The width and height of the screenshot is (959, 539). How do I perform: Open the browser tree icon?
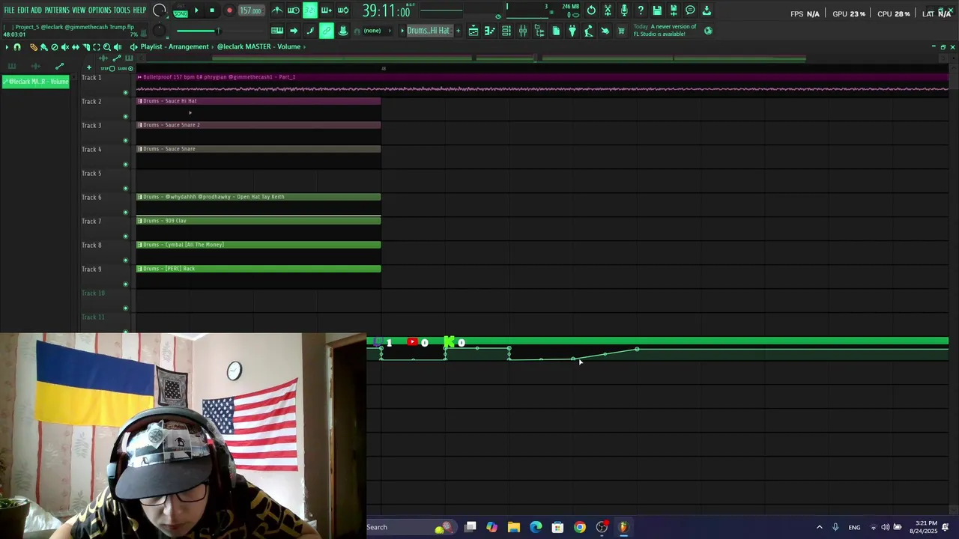tap(539, 31)
